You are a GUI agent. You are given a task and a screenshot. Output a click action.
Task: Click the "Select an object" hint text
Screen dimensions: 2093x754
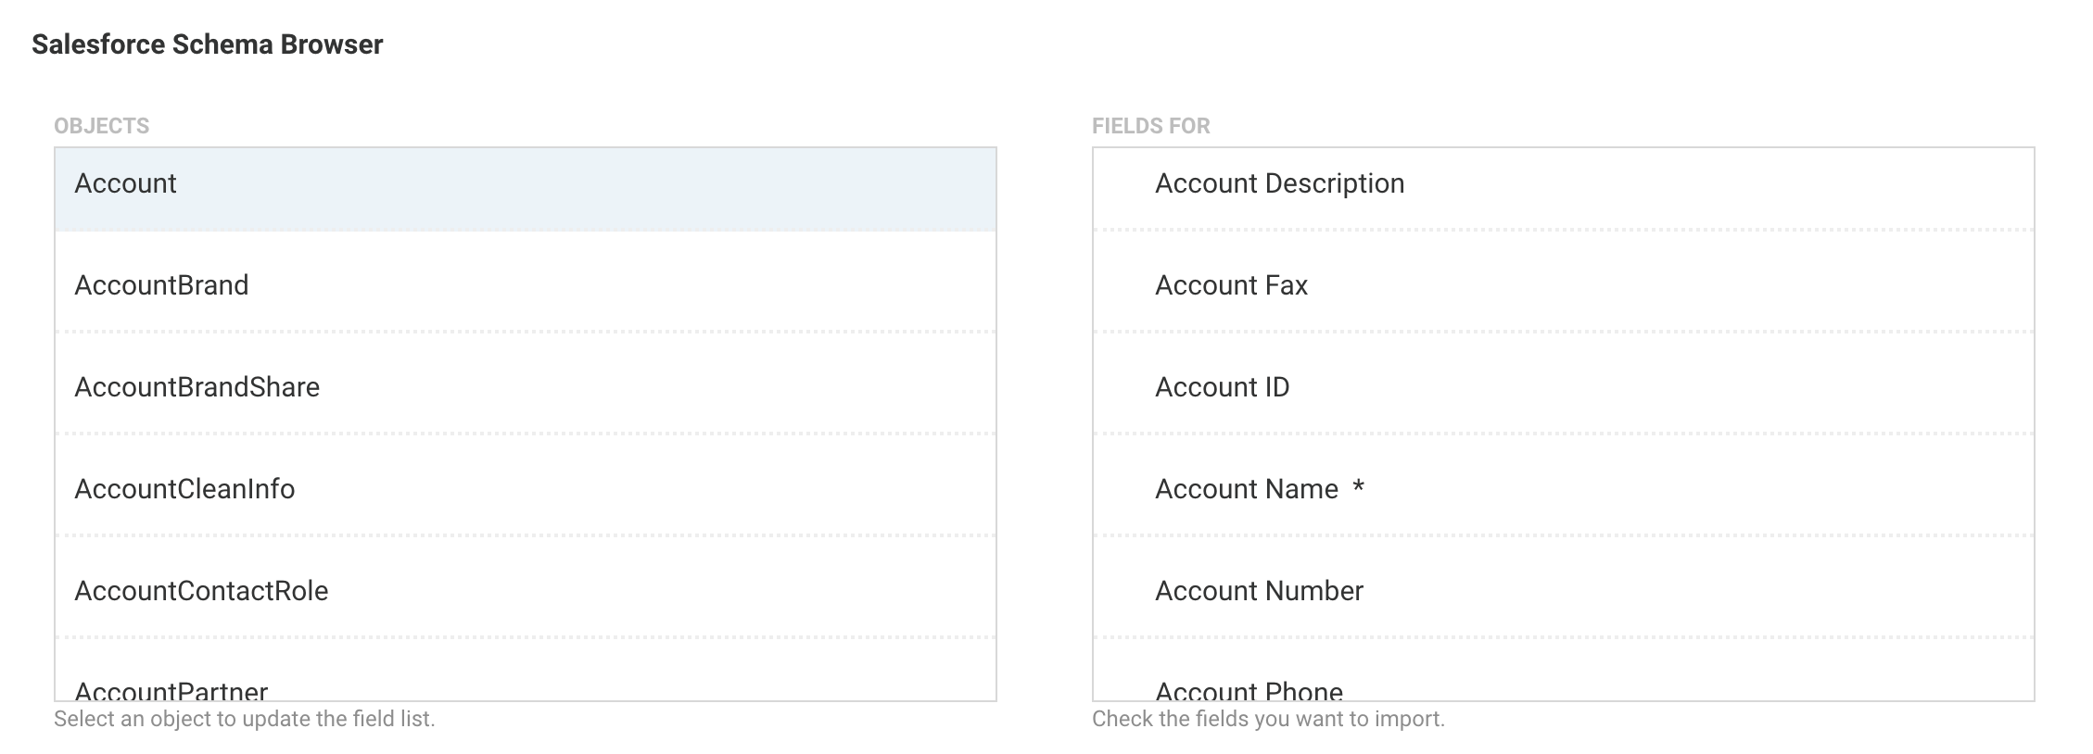(x=244, y=719)
